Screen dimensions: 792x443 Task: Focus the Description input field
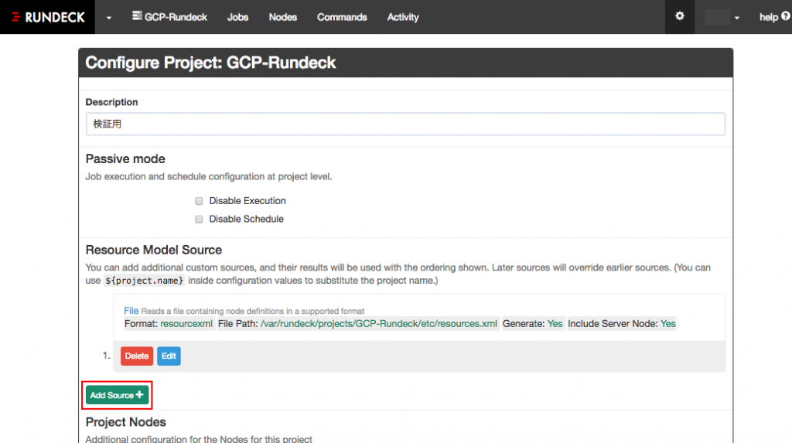405,124
